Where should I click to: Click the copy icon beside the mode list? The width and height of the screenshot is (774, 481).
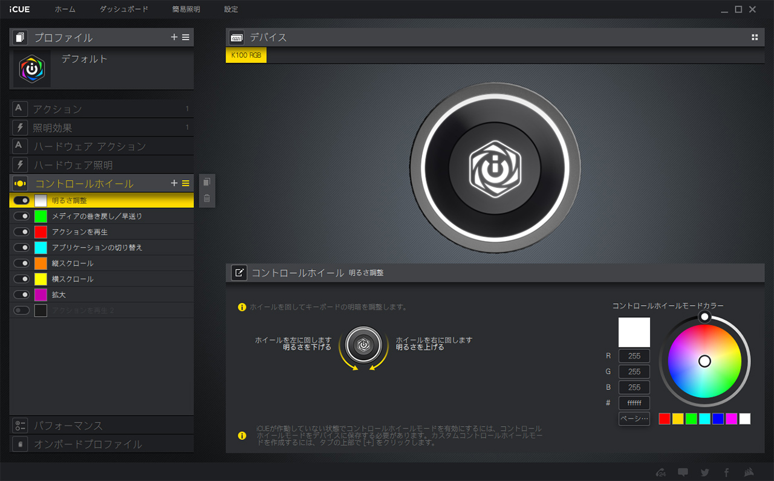coord(207,182)
